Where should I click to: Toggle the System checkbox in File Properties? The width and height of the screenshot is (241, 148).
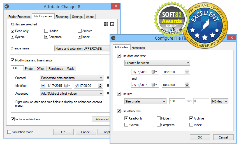tap(12, 37)
